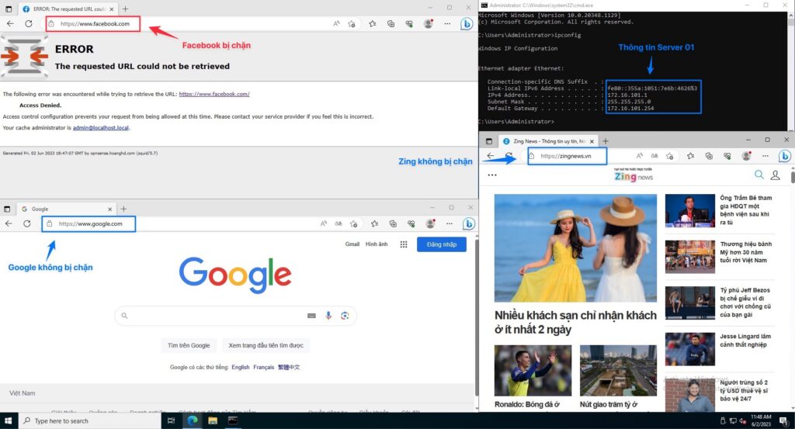The image size is (795, 429).
Task: Open the Windows Start menu
Action: pos(8,420)
